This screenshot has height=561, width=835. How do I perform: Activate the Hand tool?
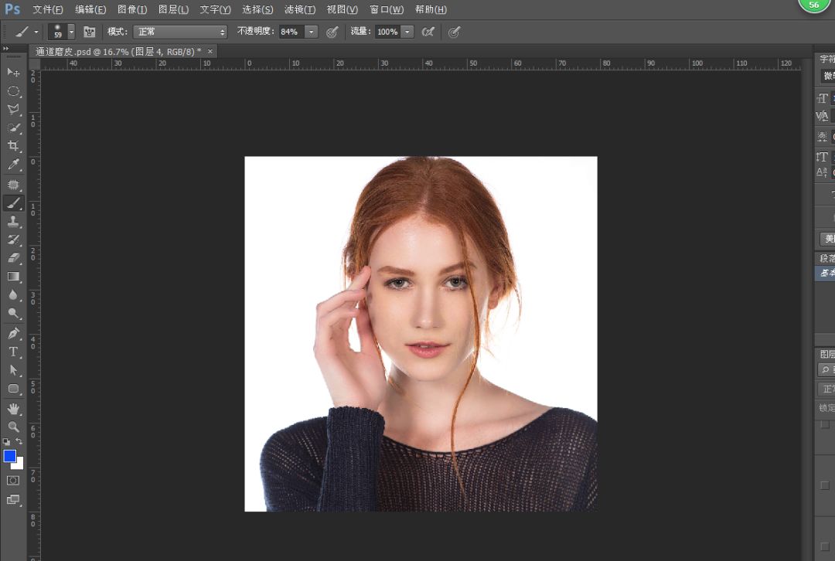(13, 408)
